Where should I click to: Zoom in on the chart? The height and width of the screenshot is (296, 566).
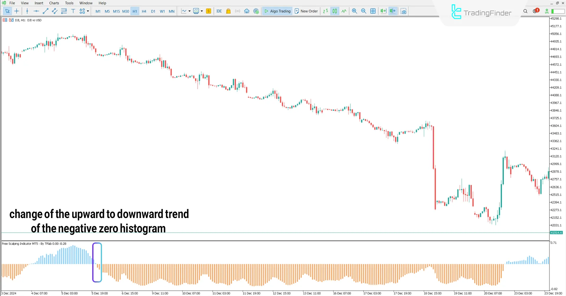[x=354, y=11]
